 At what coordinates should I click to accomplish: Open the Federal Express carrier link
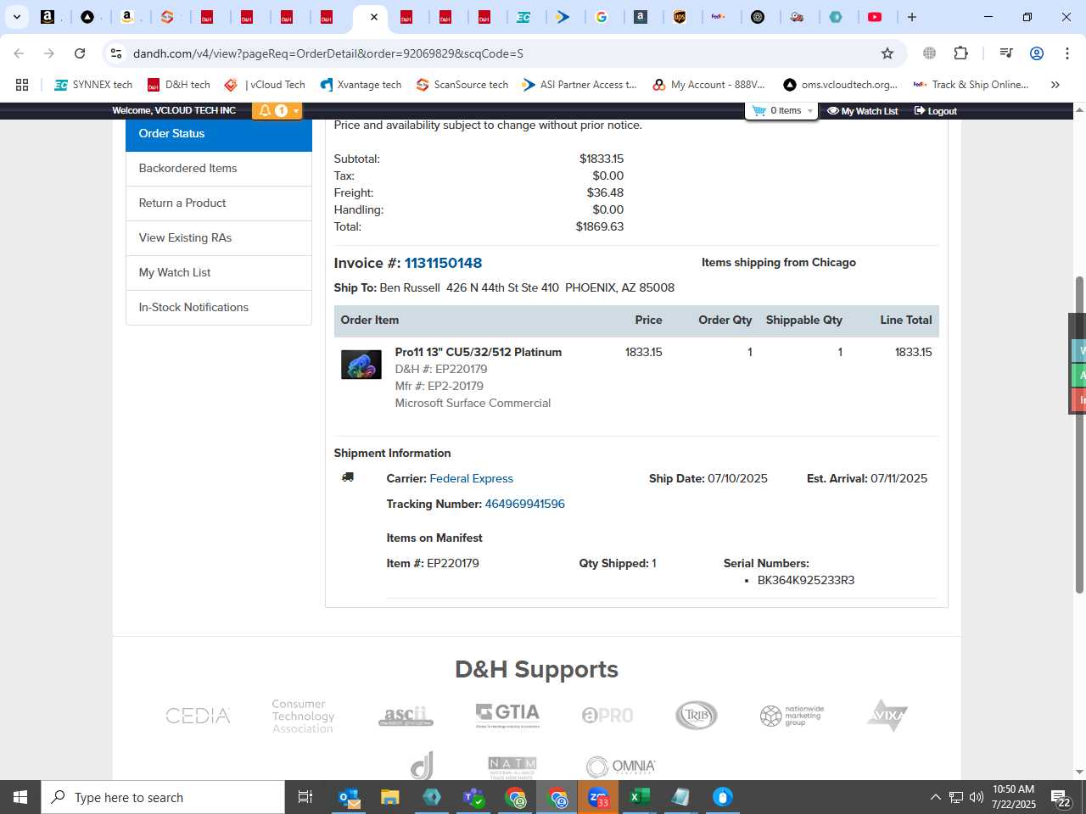(x=471, y=478)
